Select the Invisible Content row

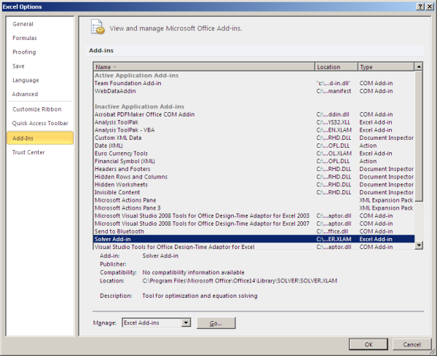coord(254,192)
